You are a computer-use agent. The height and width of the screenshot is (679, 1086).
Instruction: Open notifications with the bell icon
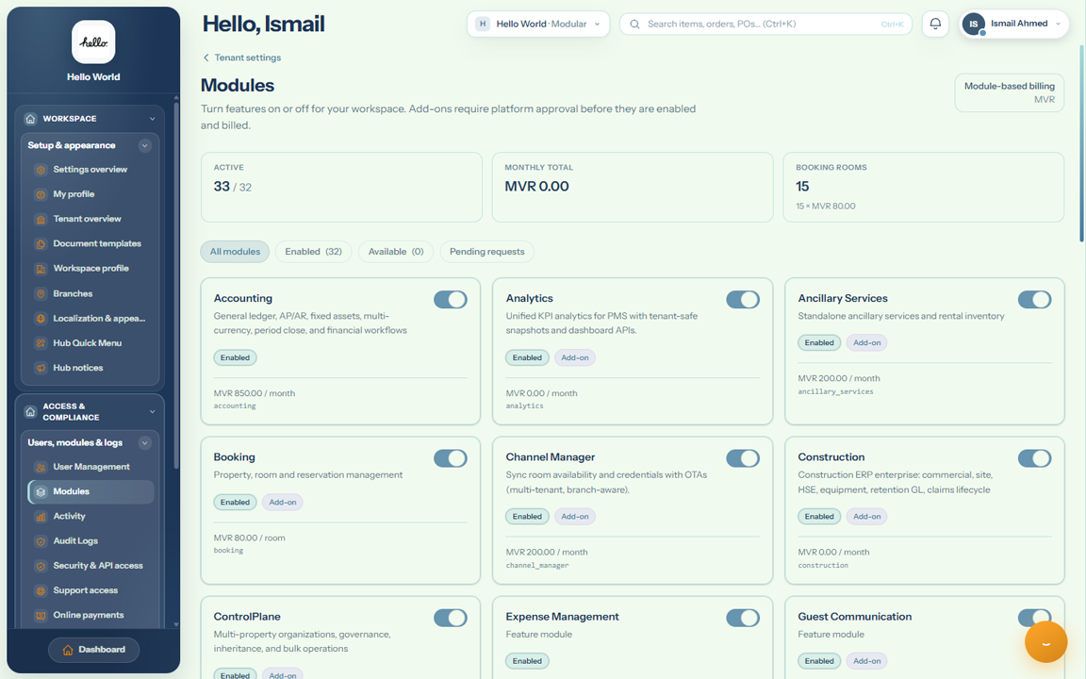935,24
